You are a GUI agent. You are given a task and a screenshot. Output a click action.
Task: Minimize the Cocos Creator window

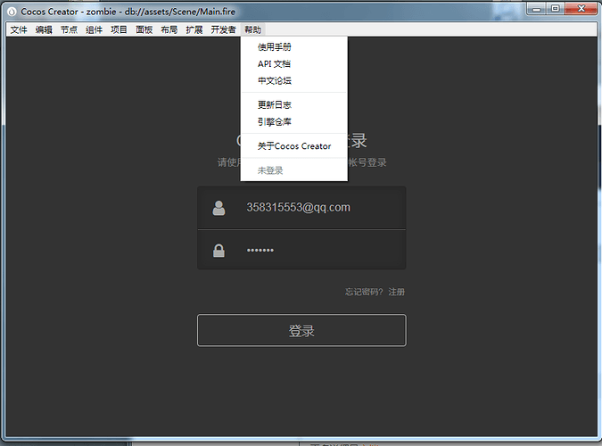537,8
